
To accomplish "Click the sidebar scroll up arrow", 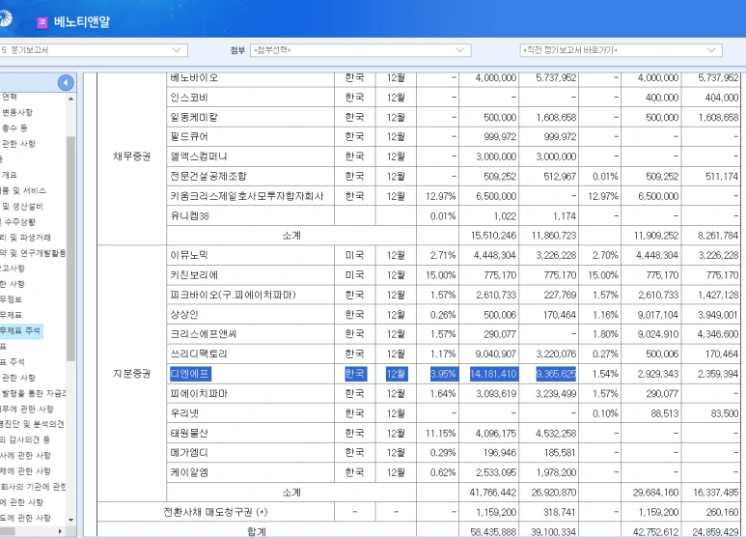I will click(70, 99).
